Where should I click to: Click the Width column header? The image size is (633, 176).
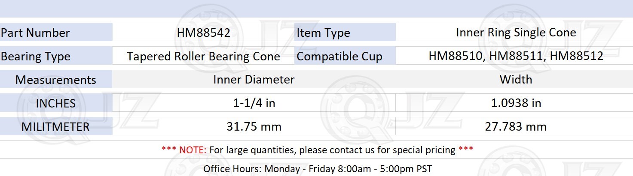pos(516,80)
